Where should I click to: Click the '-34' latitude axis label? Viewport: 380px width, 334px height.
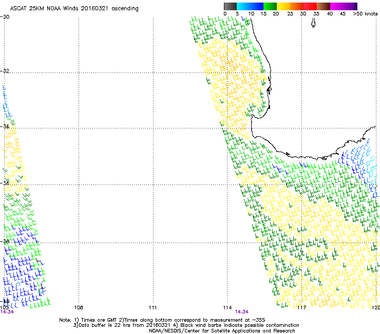[x=5, y=126]
